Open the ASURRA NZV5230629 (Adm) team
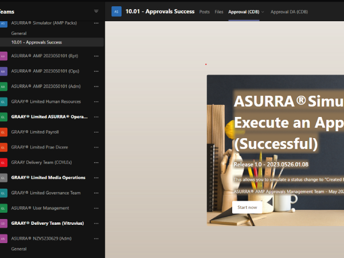Screen dimensions: 344x258 point(41,239)
